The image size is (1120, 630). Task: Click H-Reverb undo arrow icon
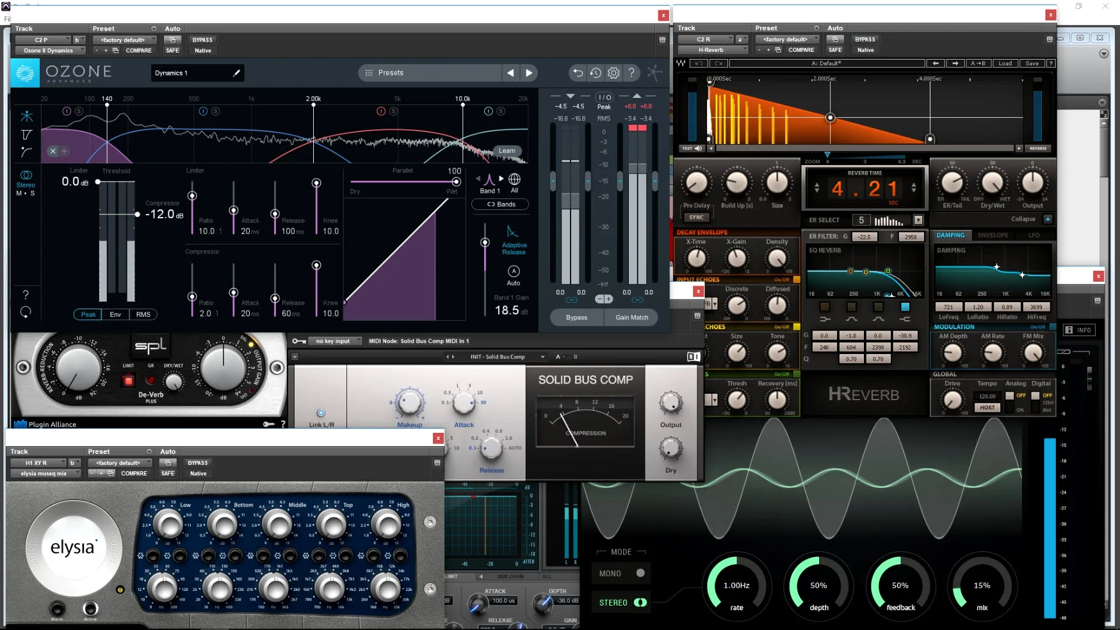699,63
